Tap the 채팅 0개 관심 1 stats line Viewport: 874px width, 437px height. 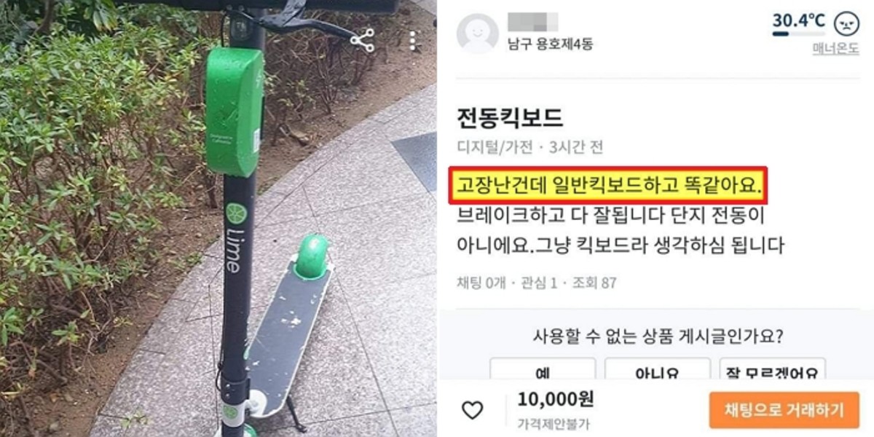pos(536,283)
